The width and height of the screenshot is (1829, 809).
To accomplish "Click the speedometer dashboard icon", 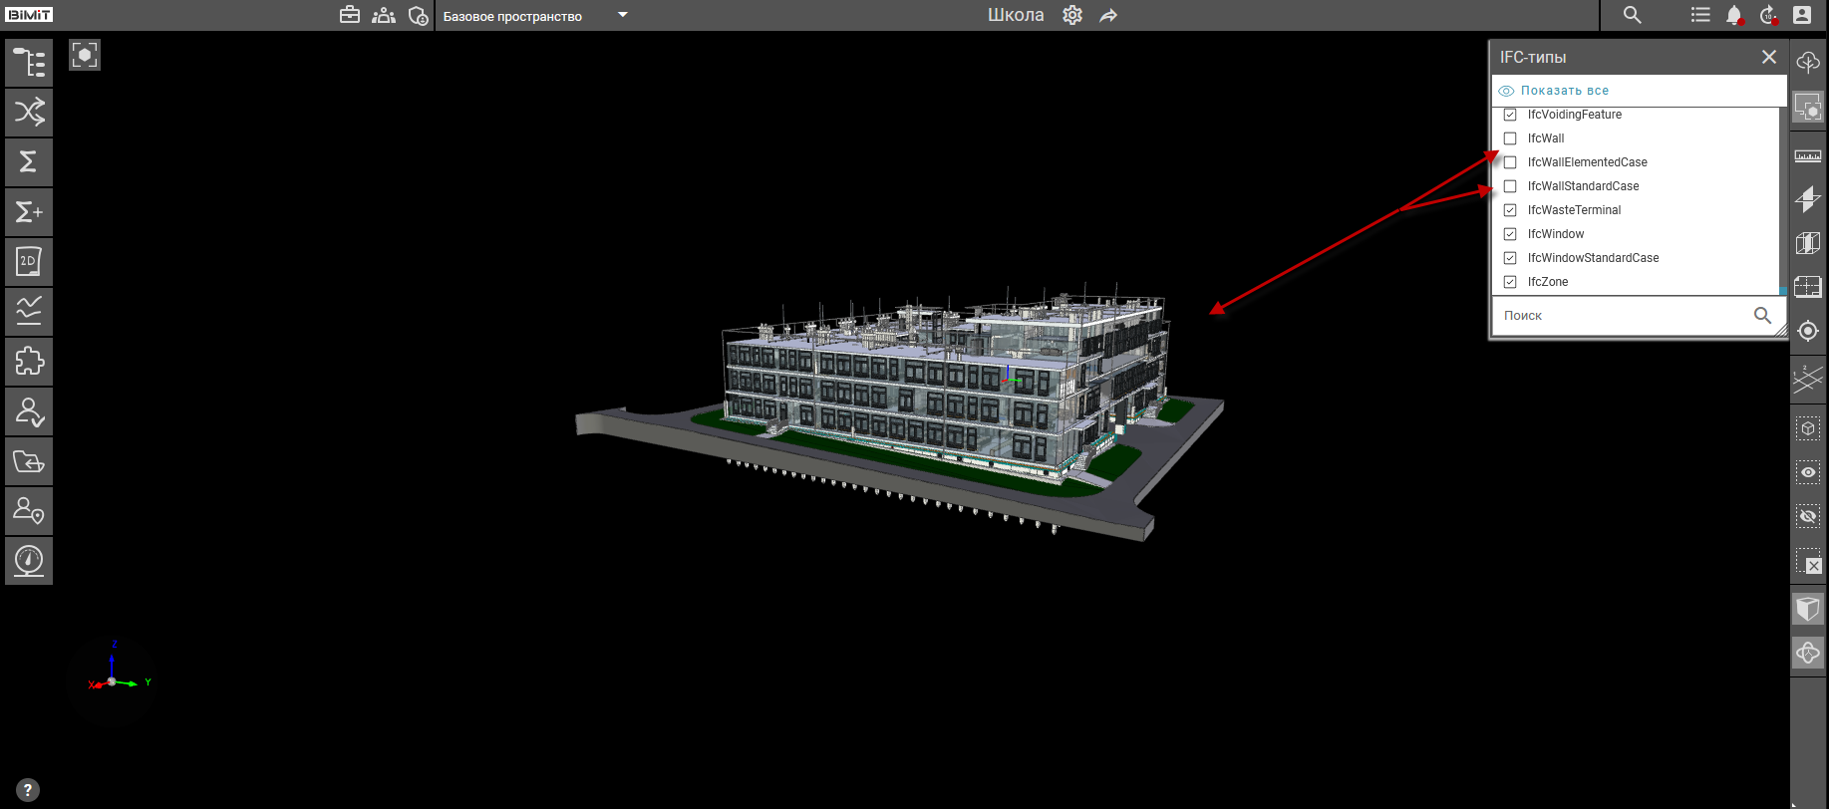I will point(29,560).
